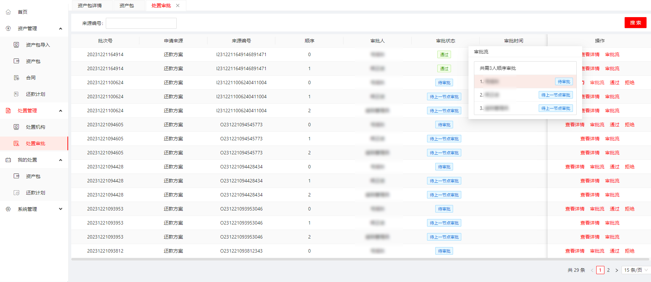Click the 处置管理 document icon
This screenshot has height=282, width=651.
point(8,111)
